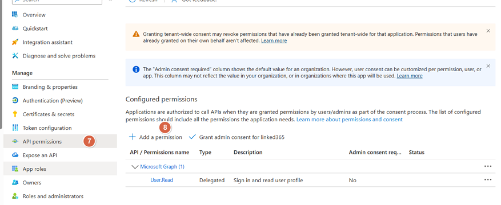Viewport: 501px width, 205px height.
Task: Click the API permissions icon
Action: coord(15,142)
